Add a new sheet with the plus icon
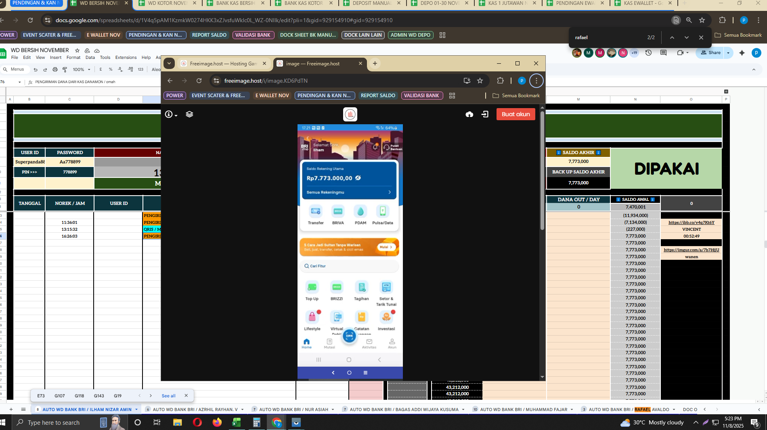The height and width of the screenshot is (430, 767). coord(11,409)
